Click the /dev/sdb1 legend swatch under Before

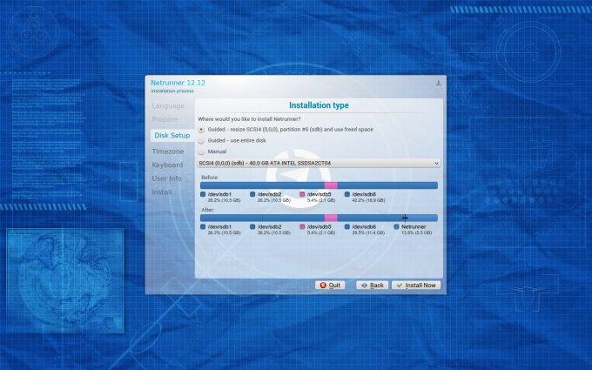tap(203, 194)
